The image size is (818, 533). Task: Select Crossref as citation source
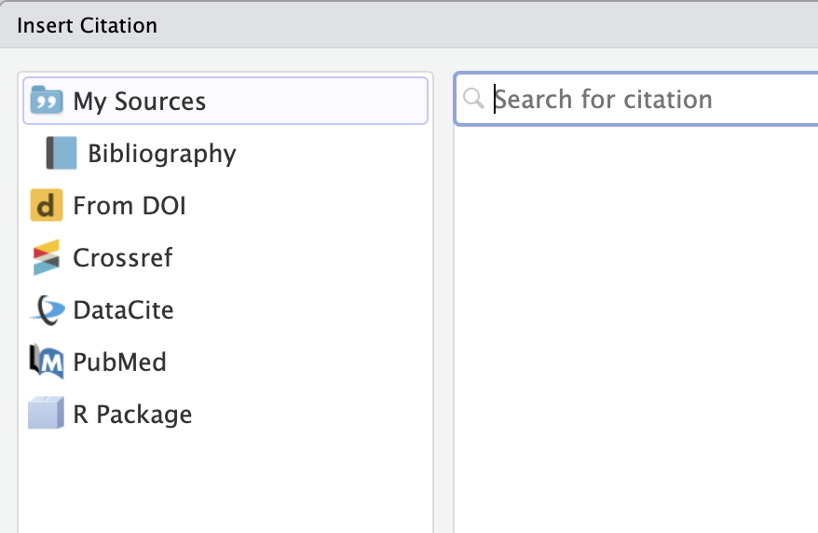click(225, 257)
